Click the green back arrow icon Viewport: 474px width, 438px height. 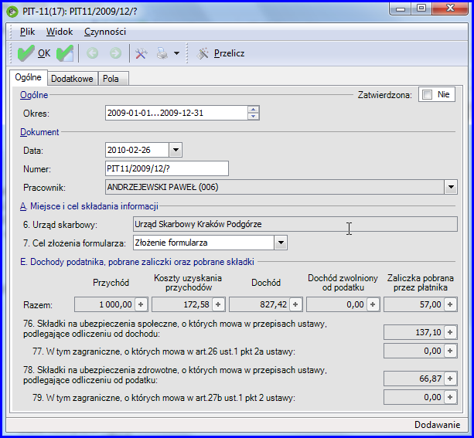(x=93, y=53)
